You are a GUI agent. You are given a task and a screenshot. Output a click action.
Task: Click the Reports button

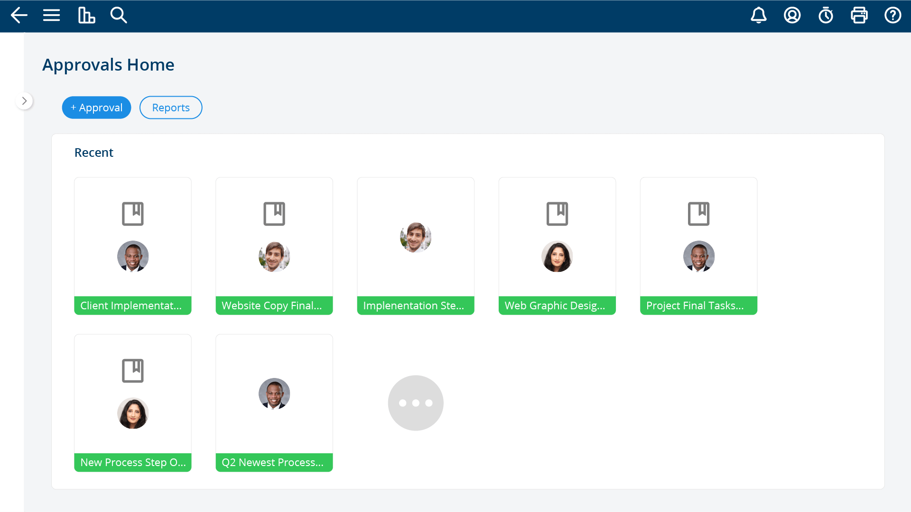click(x=171, y=108)
